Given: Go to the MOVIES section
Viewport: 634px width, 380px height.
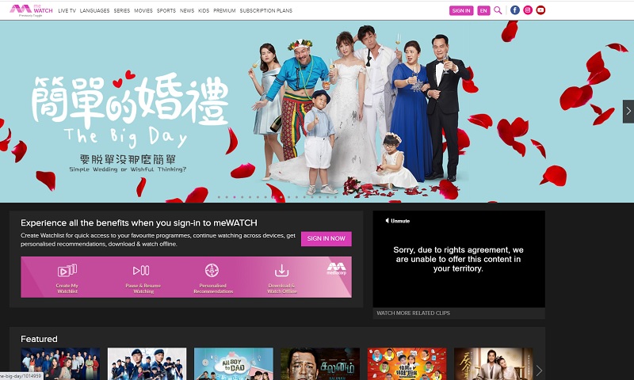Looking at the screenshot, I should [143, 10].
